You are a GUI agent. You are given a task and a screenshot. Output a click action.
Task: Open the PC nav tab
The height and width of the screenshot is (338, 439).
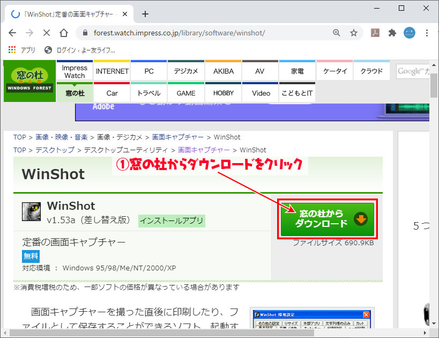coord(148,70)
